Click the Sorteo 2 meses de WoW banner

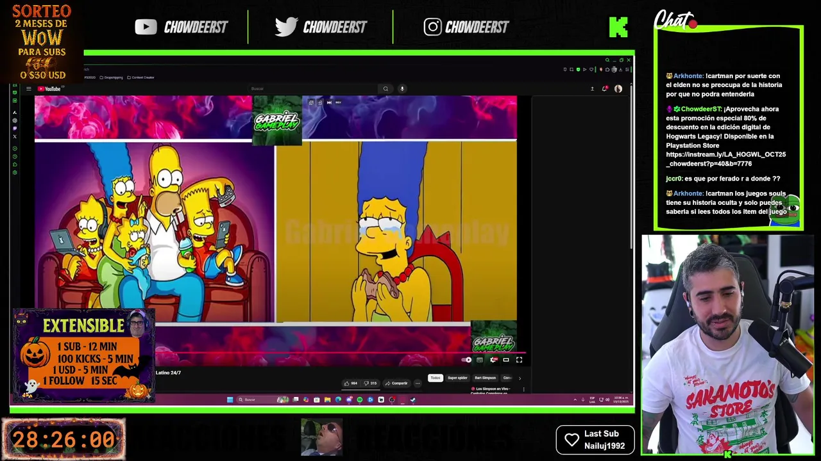(x=42, y=42)
